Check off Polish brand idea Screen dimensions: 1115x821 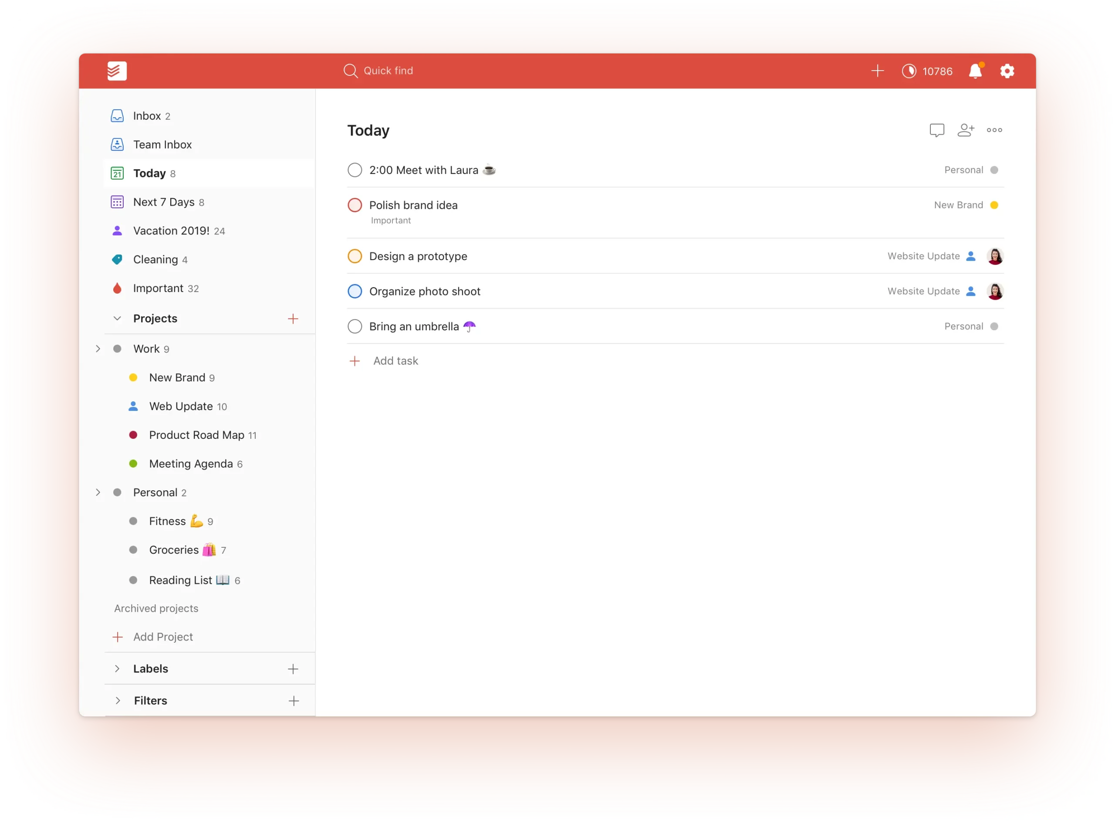click(355, 205)
